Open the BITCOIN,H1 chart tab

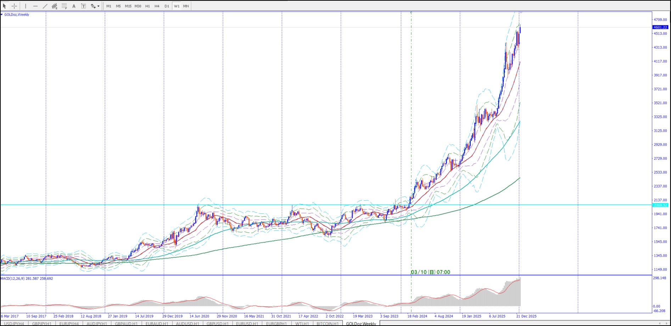tap(327, 324)
